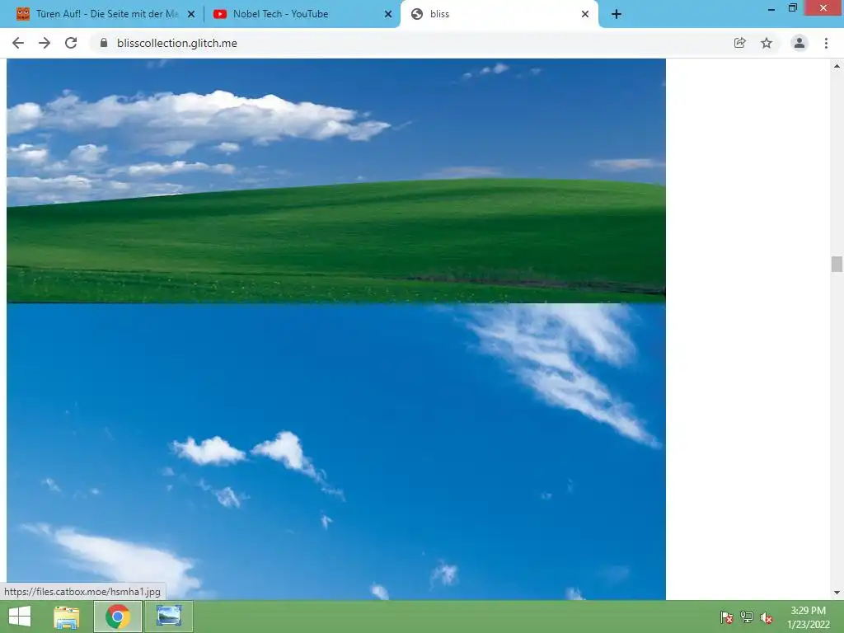844x633 pixels.
Task: Restore down the Chrome window
Action: click(x=792, y=7)
